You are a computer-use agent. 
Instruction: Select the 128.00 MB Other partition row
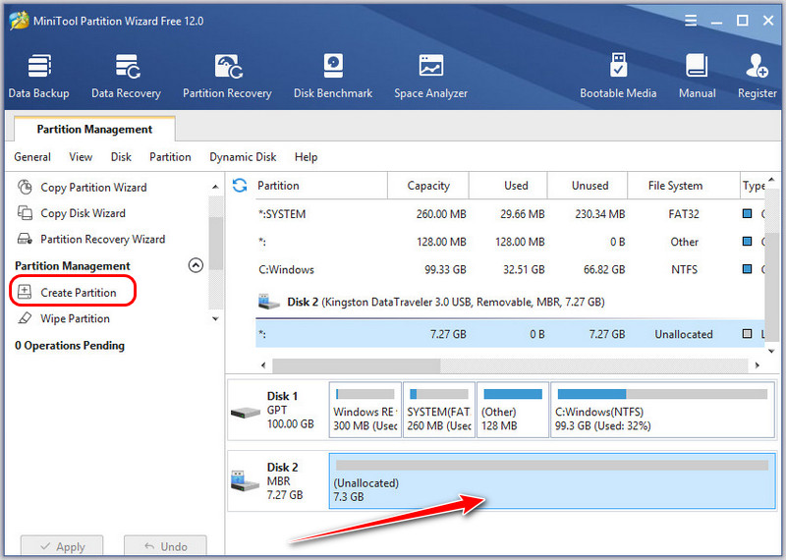point(510,242)
